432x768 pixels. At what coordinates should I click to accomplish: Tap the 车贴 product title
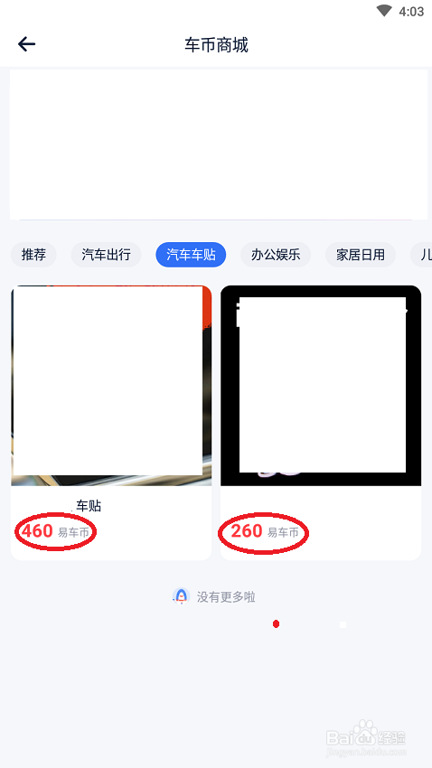[89, 506]
